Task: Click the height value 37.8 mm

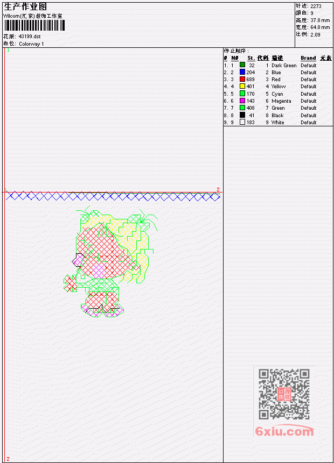Action: (320, 20)
